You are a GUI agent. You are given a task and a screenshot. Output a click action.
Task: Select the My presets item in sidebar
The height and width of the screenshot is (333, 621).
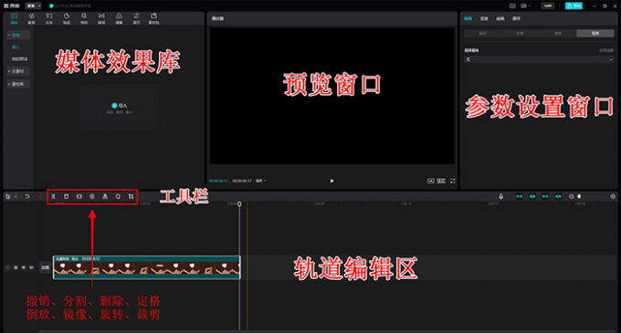tap(19, 59)
